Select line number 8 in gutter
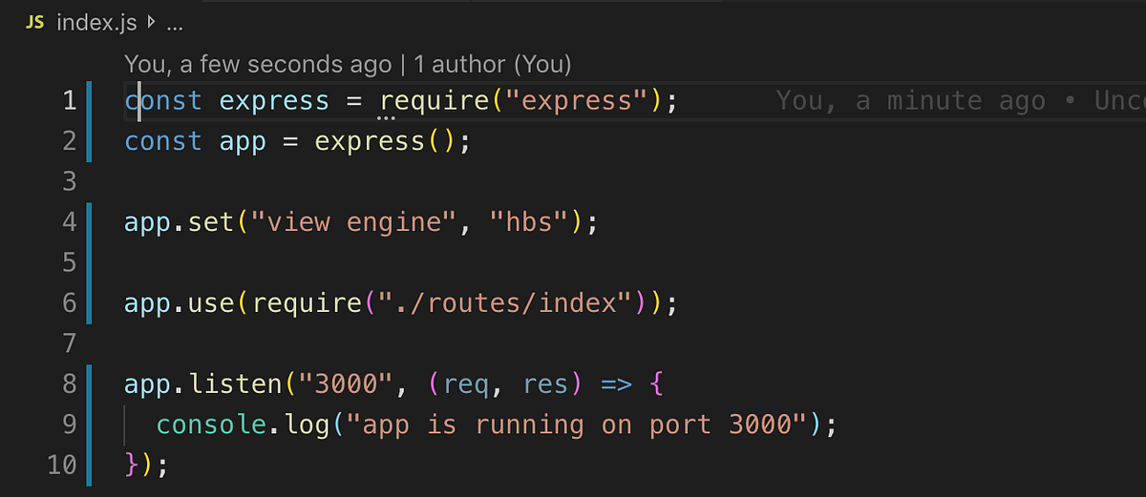 pyautogui.click(x=69, y=384)
